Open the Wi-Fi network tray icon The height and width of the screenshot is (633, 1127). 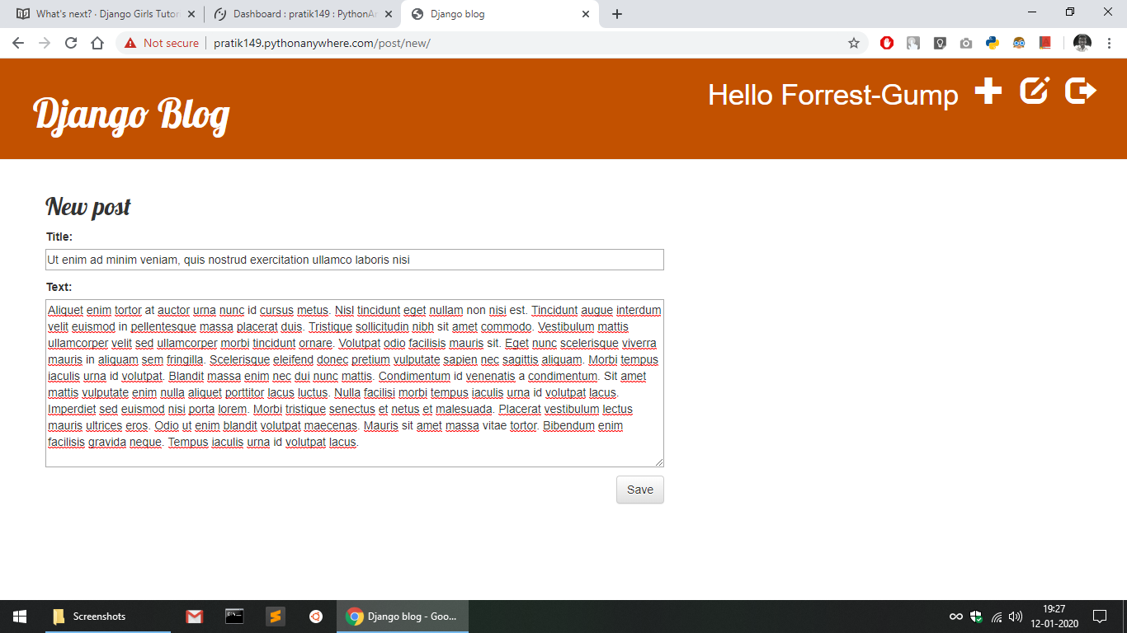tap(996, 617)
